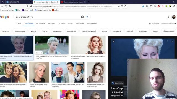Bookmark this page with the star icon
The height and width of the screenshot is (99, 177).
[x=125, y=6]
